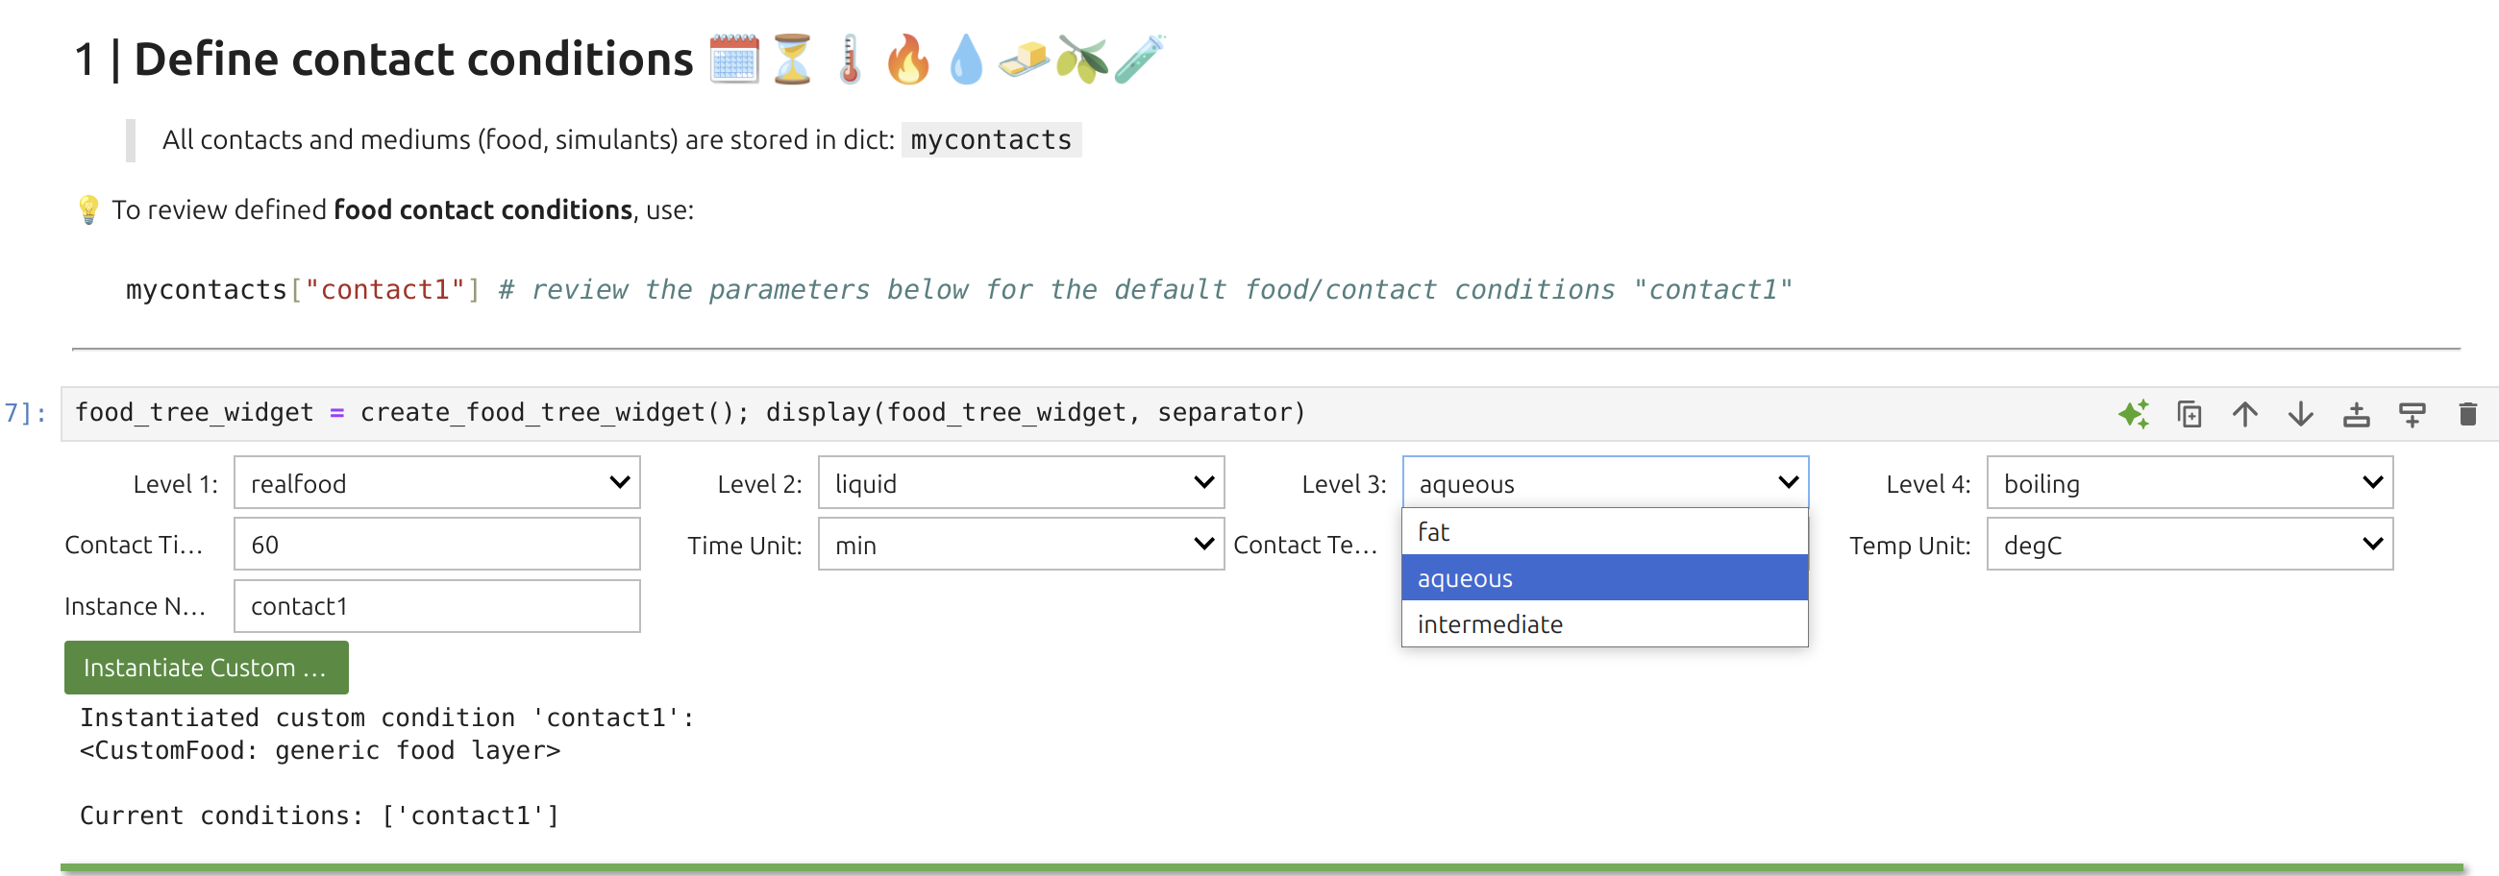Duplicate the cell using the copy icon

point(2190,415)
